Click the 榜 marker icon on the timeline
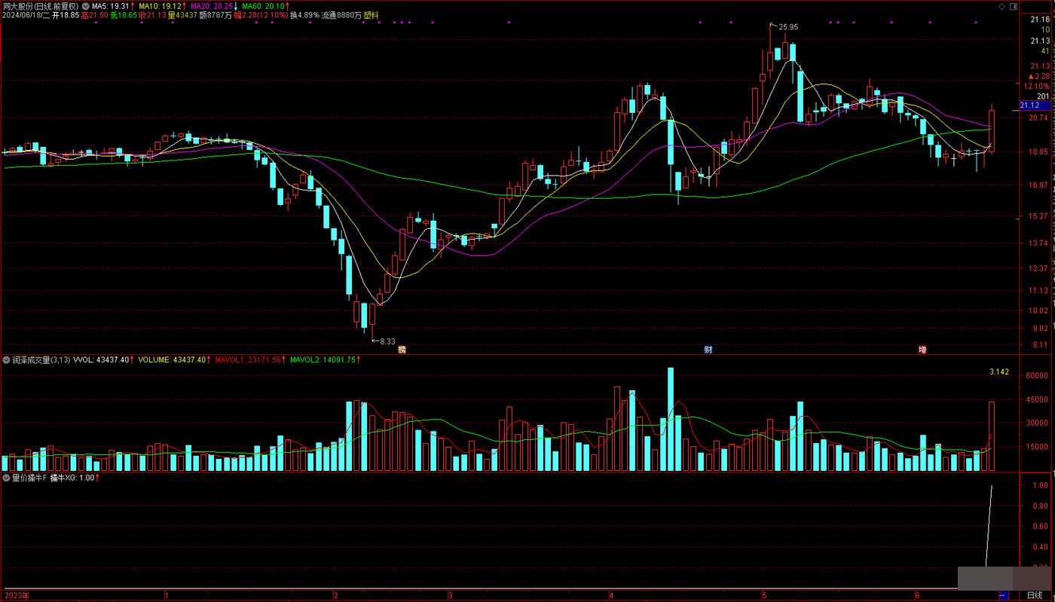 pyautogui.click(x=402, y=350)
